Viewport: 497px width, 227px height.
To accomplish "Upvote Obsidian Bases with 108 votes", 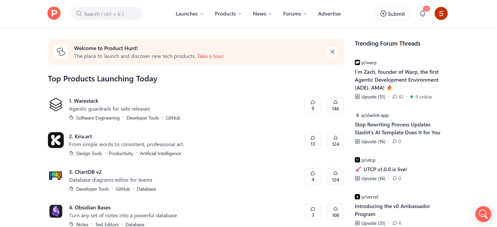I will tap(336, 212).
